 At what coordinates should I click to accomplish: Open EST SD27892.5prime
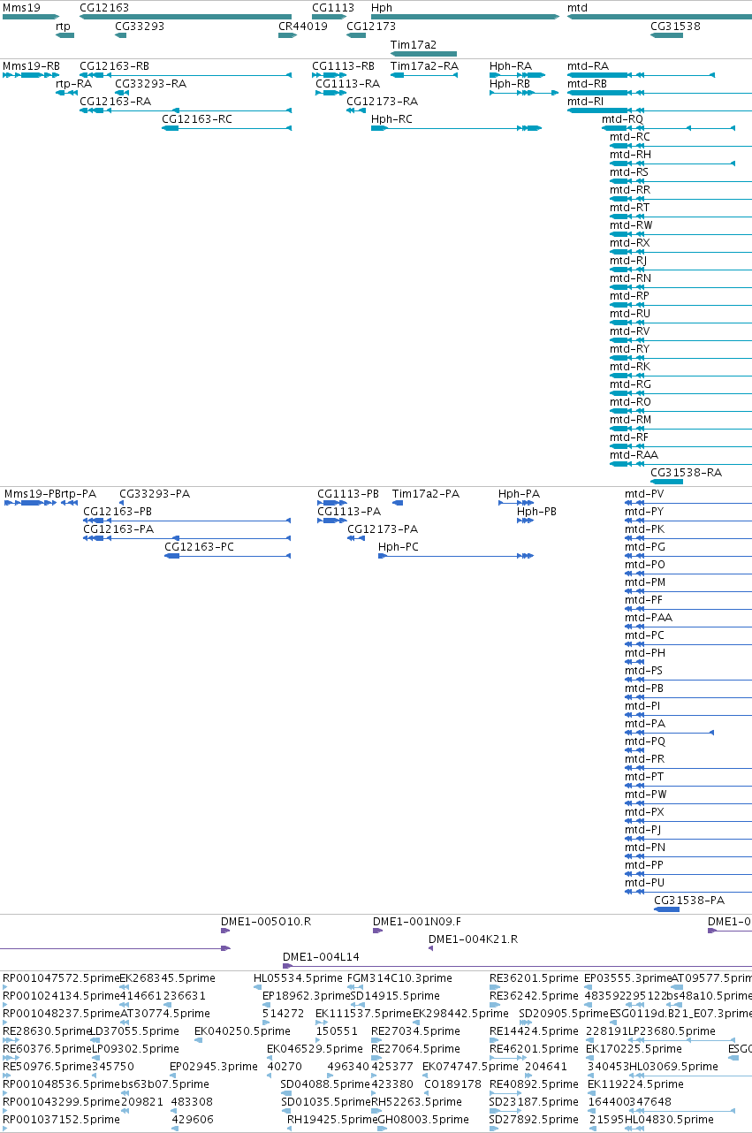click(493, 1129)
